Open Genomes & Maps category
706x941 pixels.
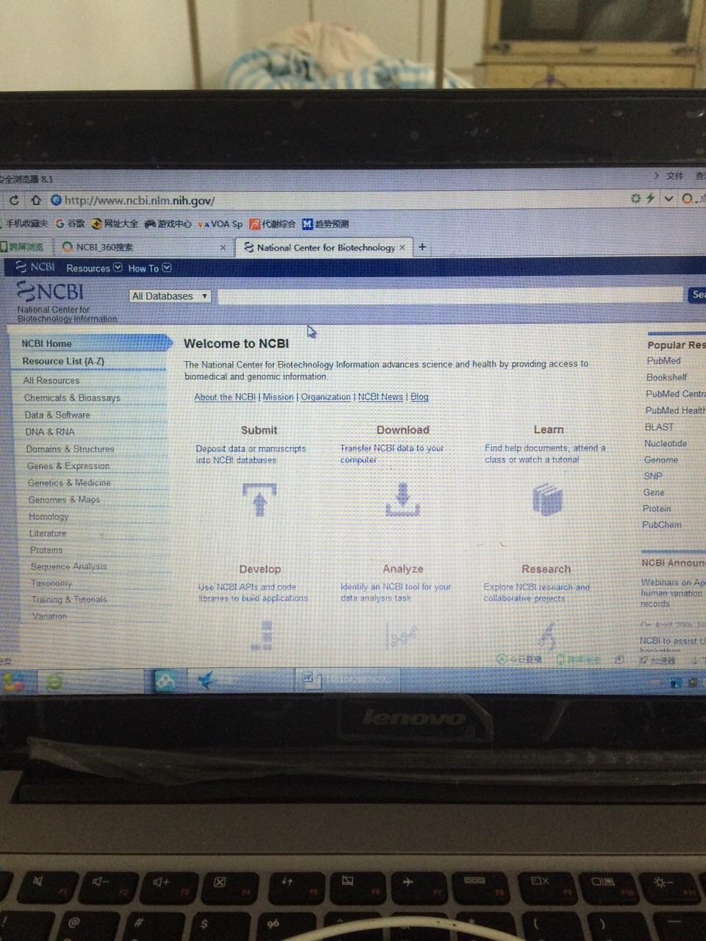[x=64, y=499]
